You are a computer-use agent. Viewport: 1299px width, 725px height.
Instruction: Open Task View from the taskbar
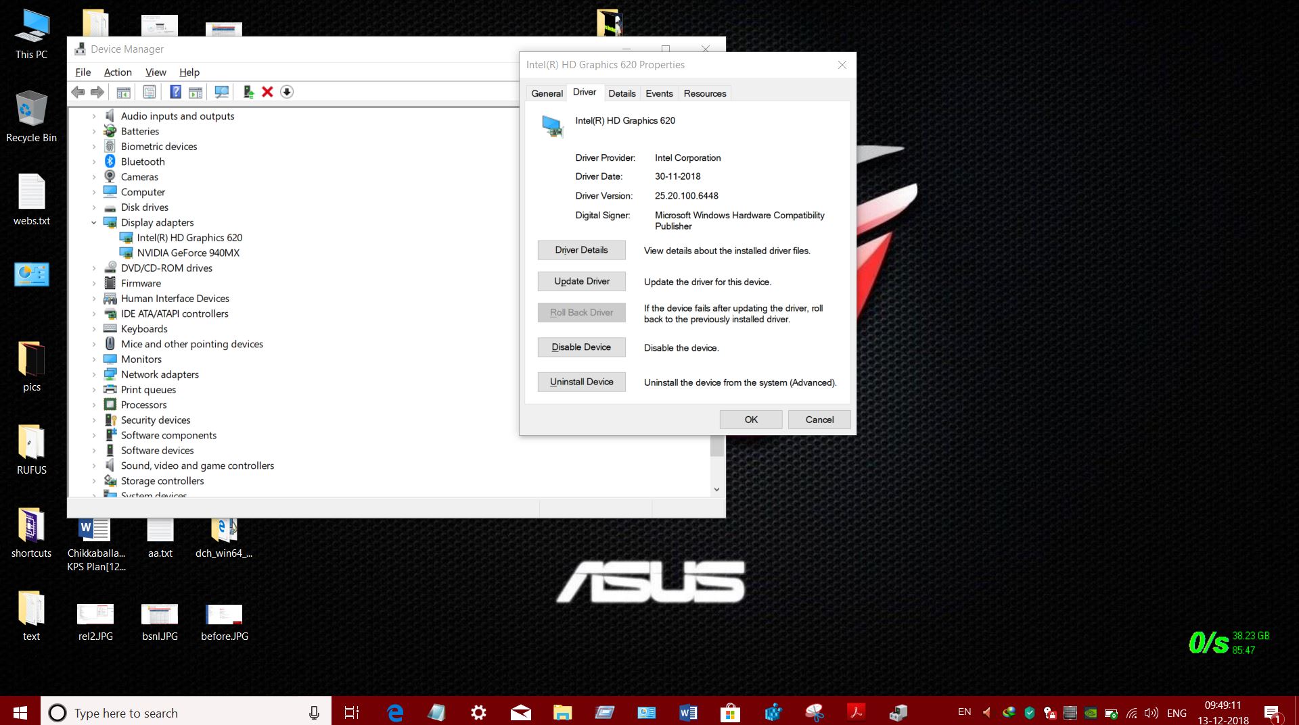pos(352,712)
